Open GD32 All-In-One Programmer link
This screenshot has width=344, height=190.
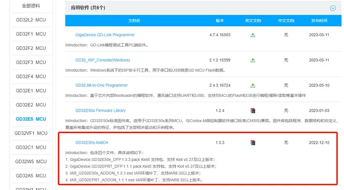click(x=101, y=85)
